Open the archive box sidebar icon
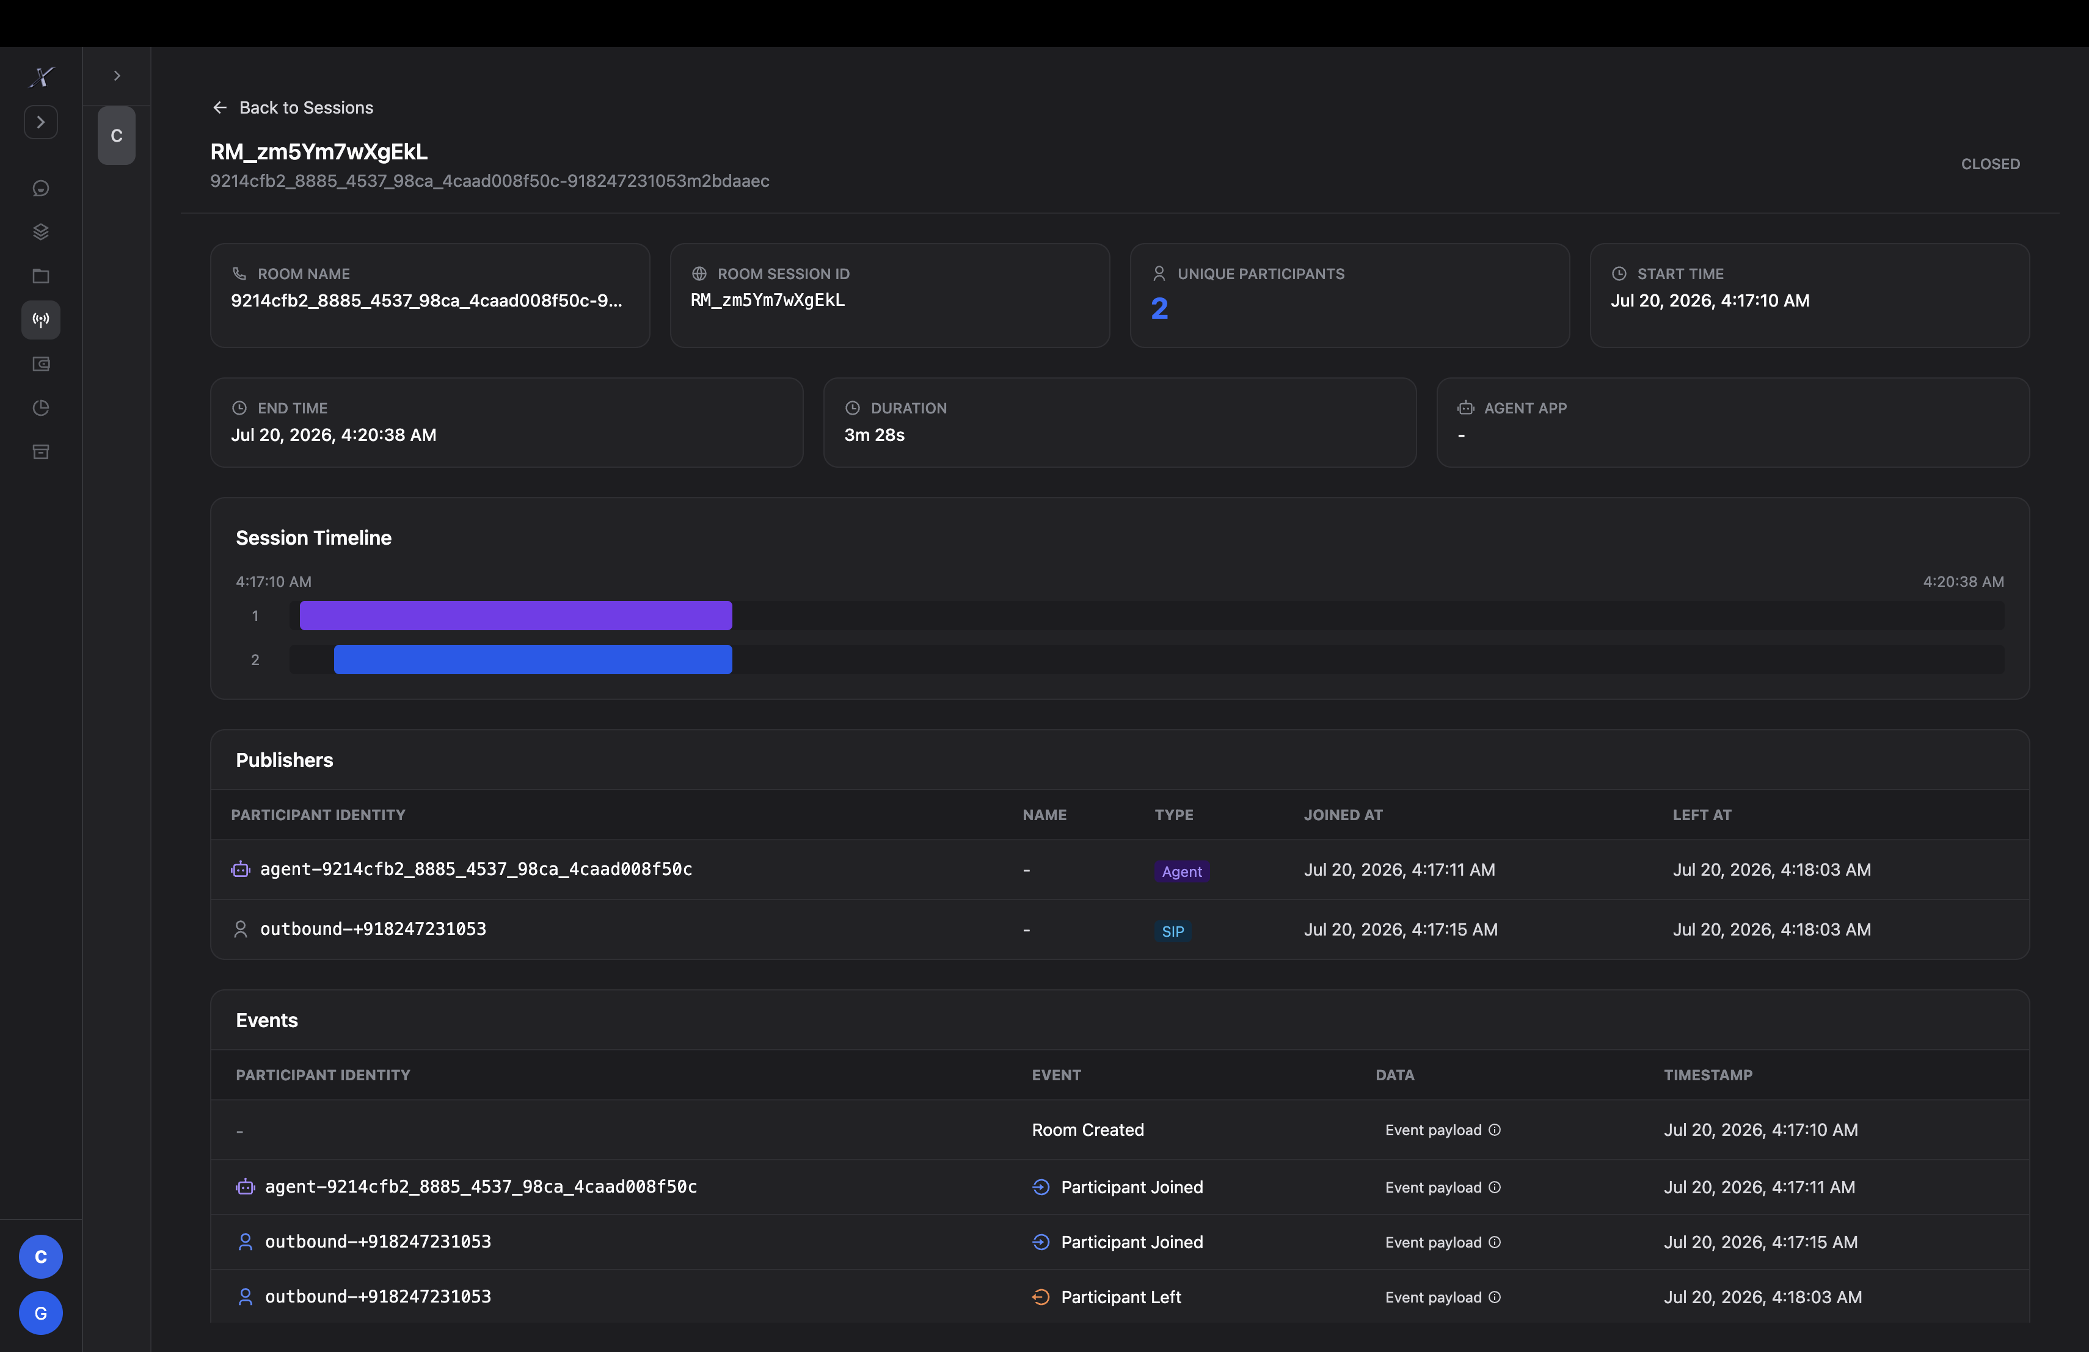The height and width of the screenshot is (1352, 2089). tap(40, 452)
